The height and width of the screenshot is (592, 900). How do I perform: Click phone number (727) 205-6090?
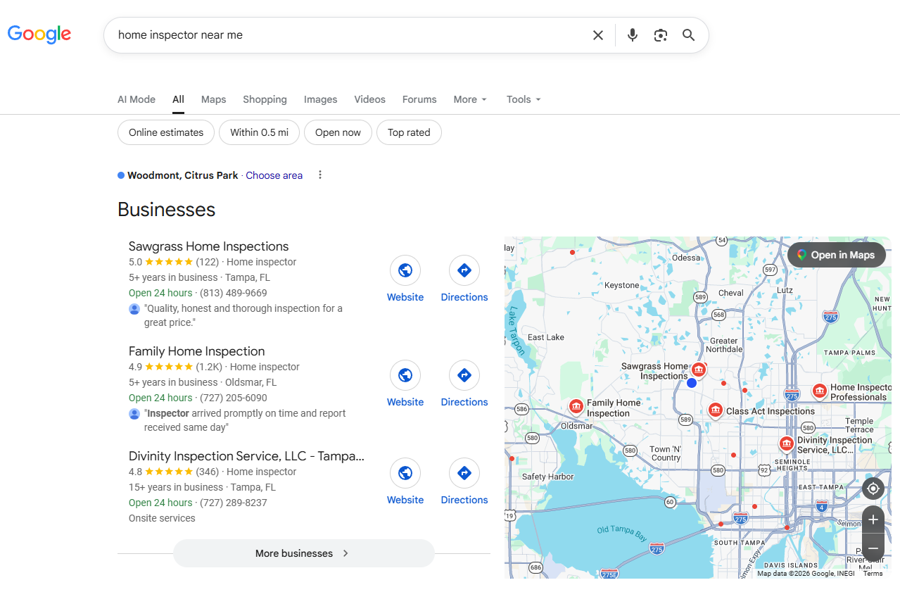pyautogui.click(x=234, y=398)
